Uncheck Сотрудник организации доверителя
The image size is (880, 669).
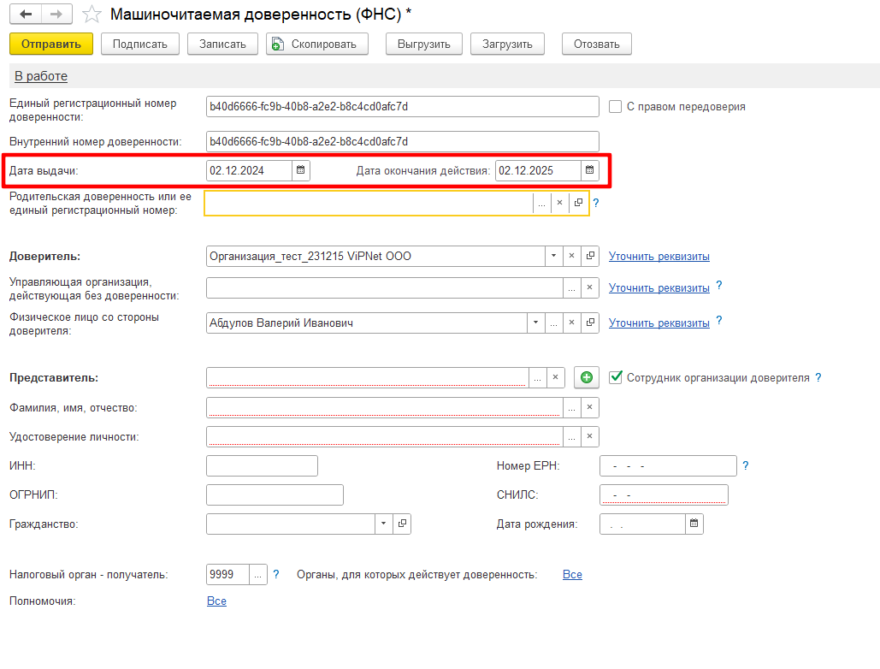(x=616, y=377)
